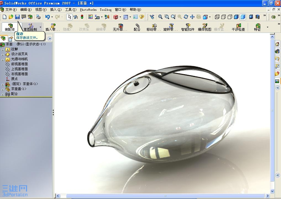The image size is (281, 199).
Task: Expand the 注解 tree node
Action: point(2,50)
